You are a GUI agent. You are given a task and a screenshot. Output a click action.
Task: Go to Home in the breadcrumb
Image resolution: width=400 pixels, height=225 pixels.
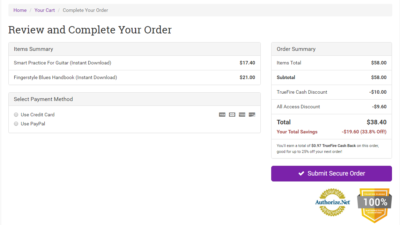click(20, 10)
